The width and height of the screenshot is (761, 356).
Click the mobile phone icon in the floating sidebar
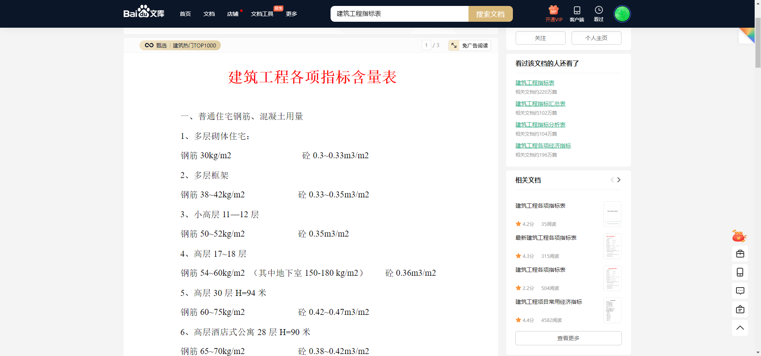(x=740, y=272)
